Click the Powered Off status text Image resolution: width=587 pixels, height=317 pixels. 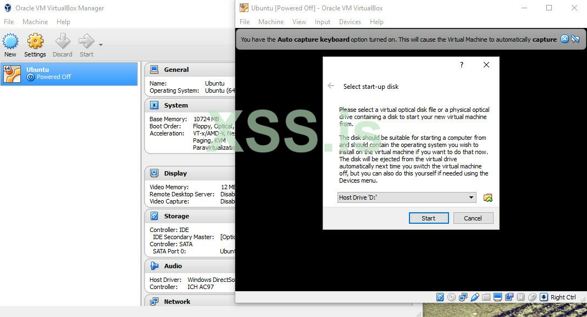54,77
